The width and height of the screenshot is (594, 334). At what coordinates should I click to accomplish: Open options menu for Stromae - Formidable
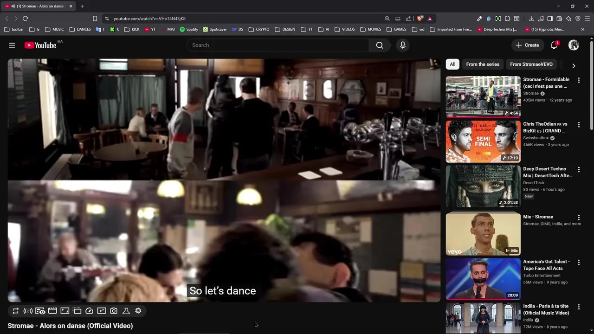pos(579,80)
